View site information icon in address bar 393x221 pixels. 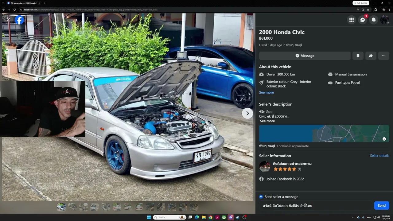(21, 10)
